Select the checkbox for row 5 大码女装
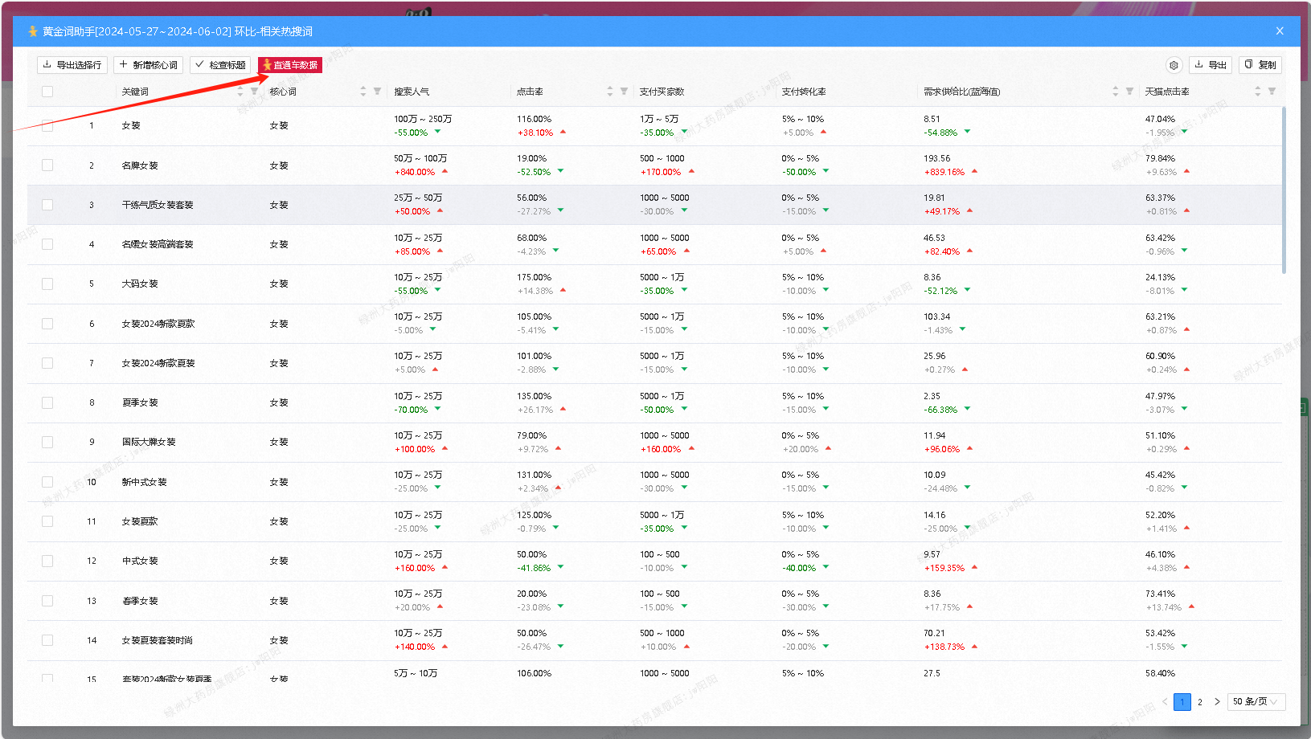Viewport: 1311px width, 739px height. pyautogui.click(x=47, y=284)
